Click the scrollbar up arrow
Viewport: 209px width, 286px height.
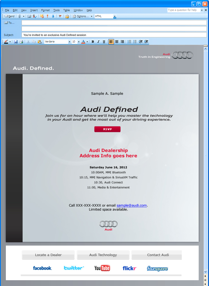click(x=206, y=49)
